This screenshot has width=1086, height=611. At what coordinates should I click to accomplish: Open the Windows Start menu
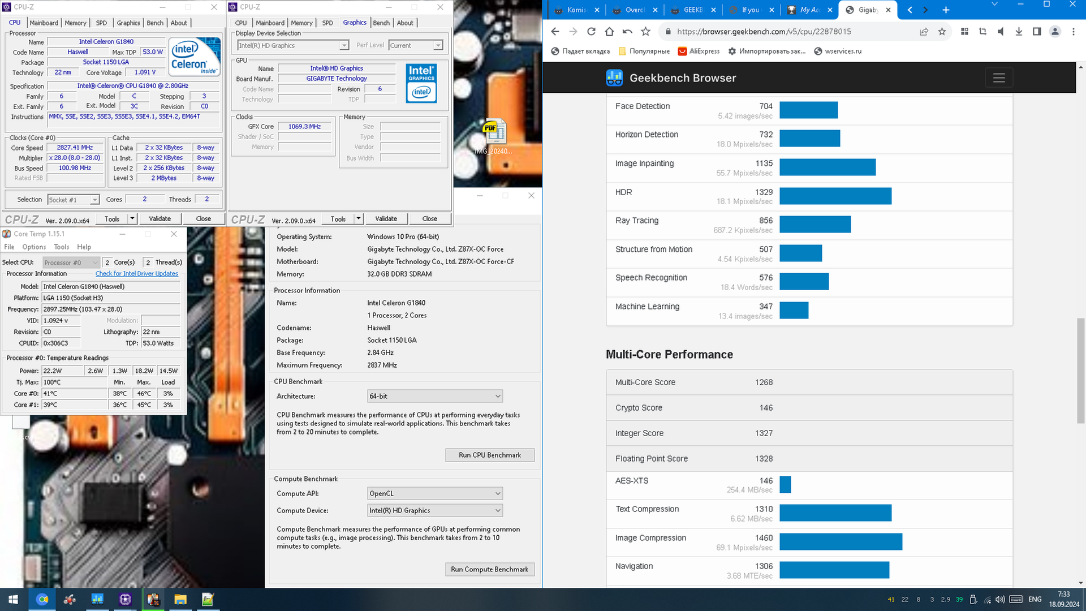14,599
